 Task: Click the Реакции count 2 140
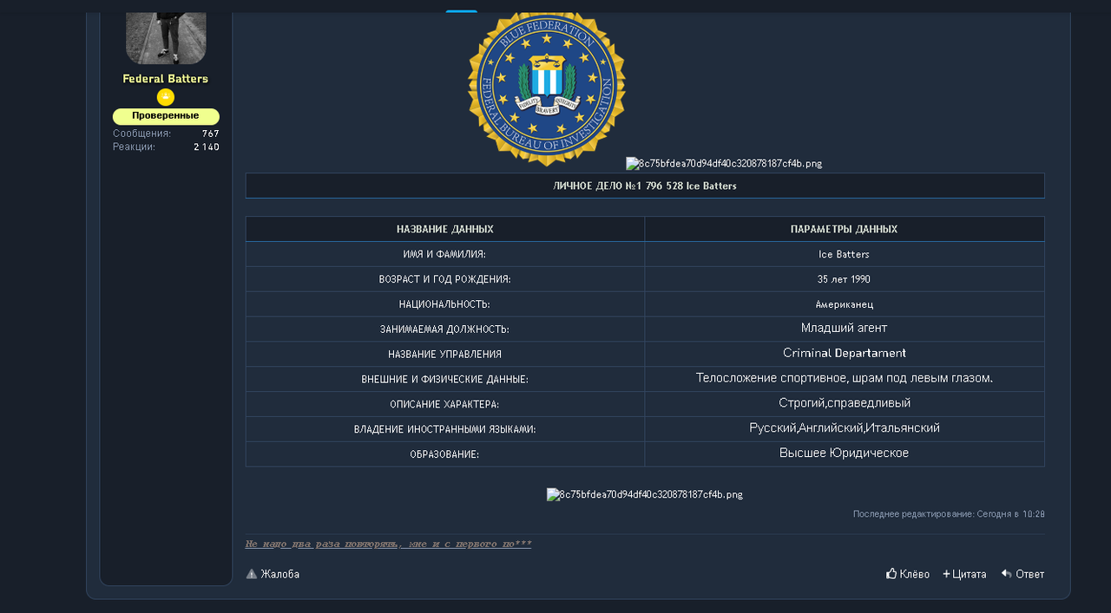click(207, 147)
